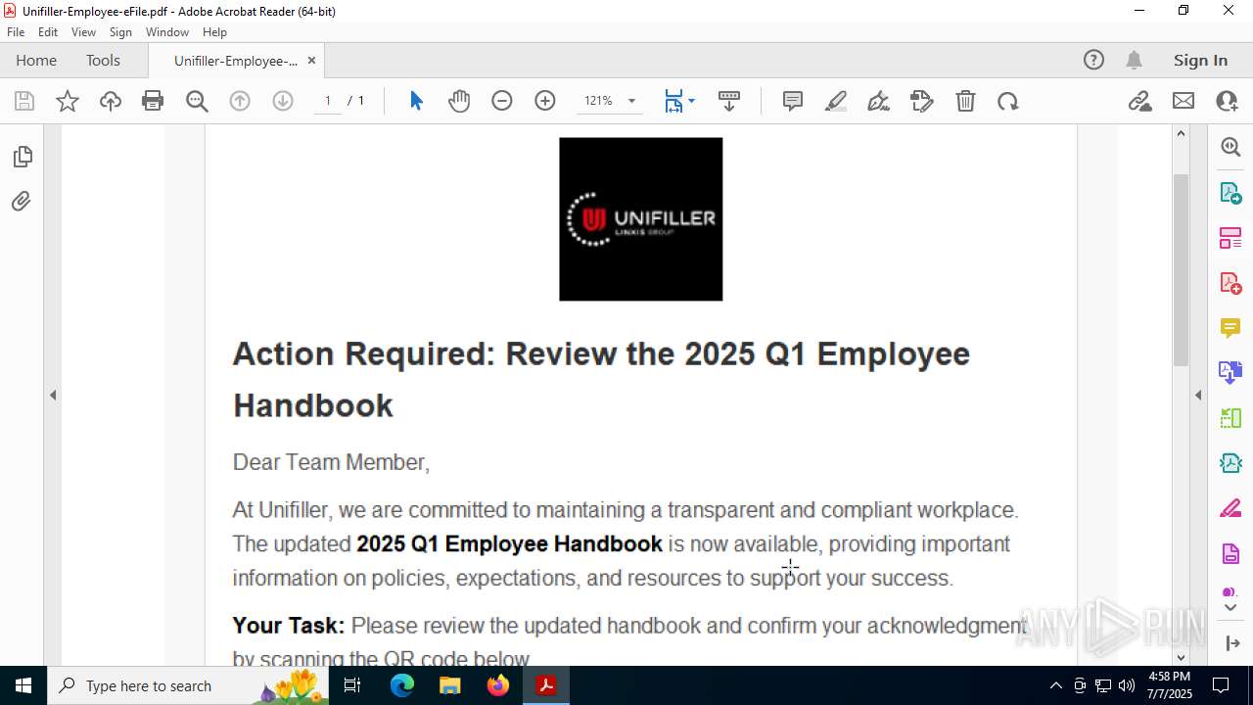Save the PDF file using toolbar icon

24,101
